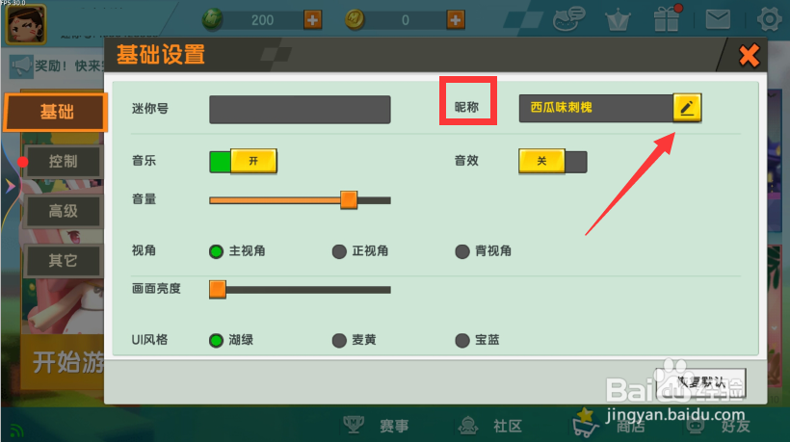Select the 正视角 radio option
Viewport: 790px width, 442px height.
360,250
